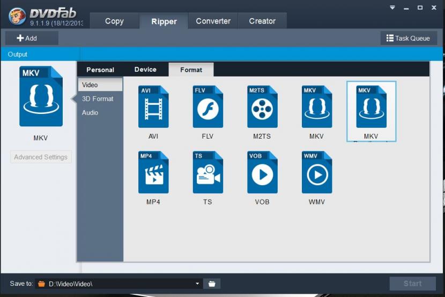Click the orange folder icon in Save to

click(41, 284)
